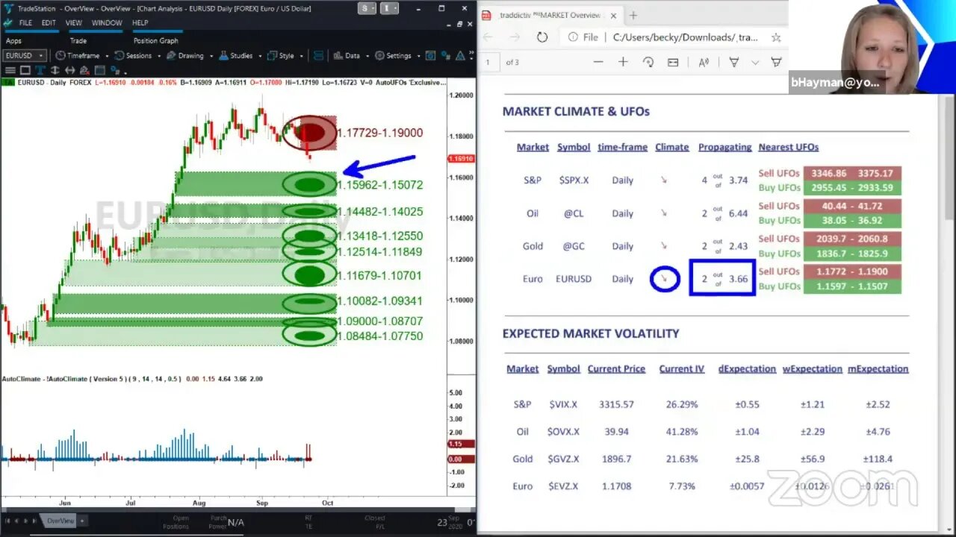
Task: Click the stacked panels icon after Style
Action: tap(319, 55)
